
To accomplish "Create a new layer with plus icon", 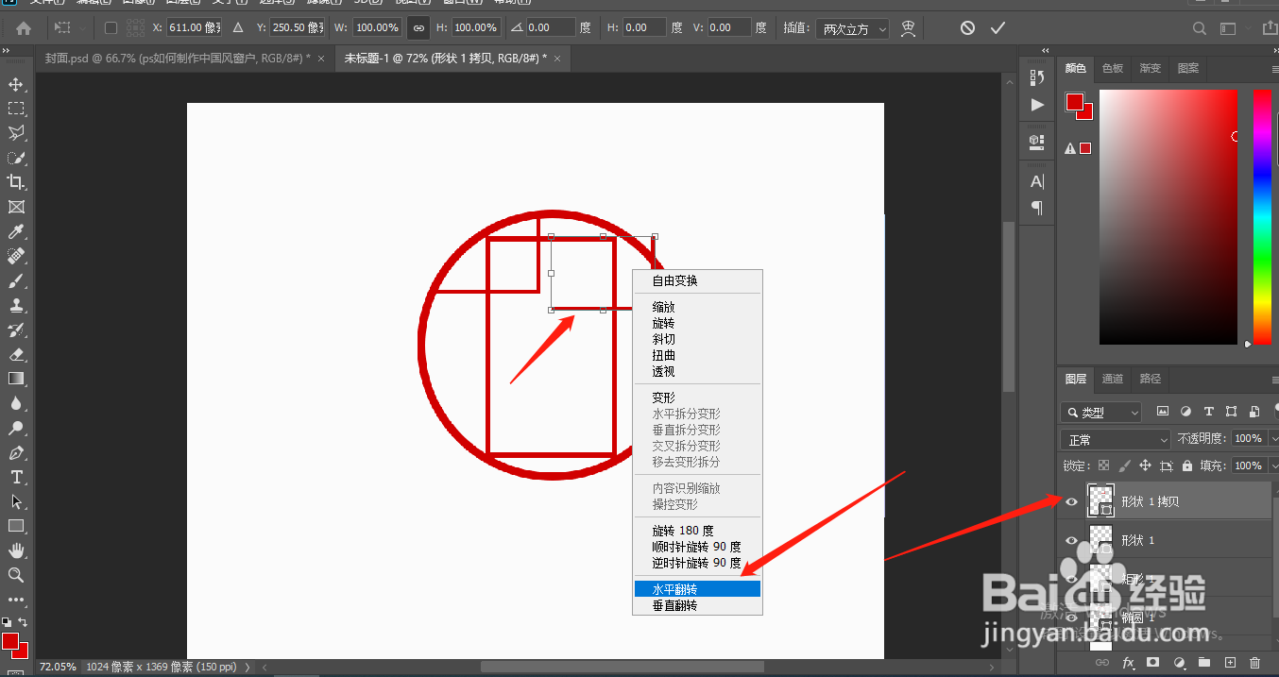I will [x=1230, y=664].
